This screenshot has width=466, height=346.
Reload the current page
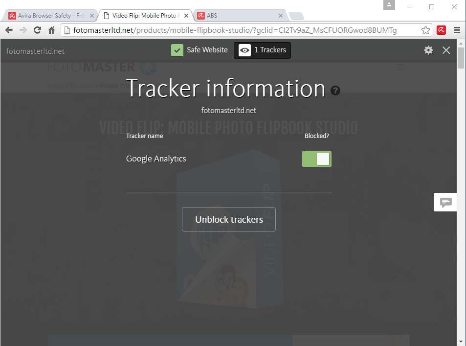coord(37,30)
